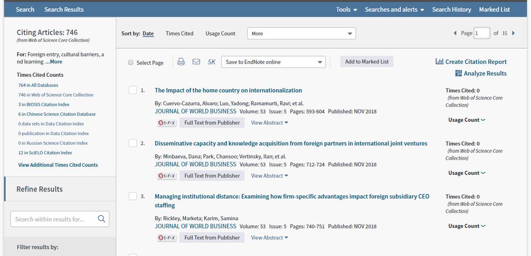
Task: Click the ...More link under For
Action: click(53, 62)
